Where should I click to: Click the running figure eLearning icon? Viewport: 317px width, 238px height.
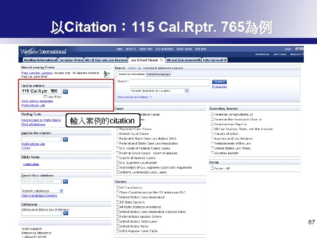[x=106, y=74]
